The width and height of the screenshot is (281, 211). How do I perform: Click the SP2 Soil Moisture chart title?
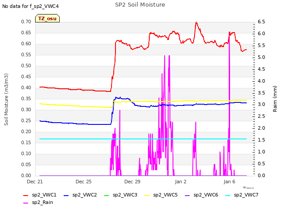(x=140, y=5)
